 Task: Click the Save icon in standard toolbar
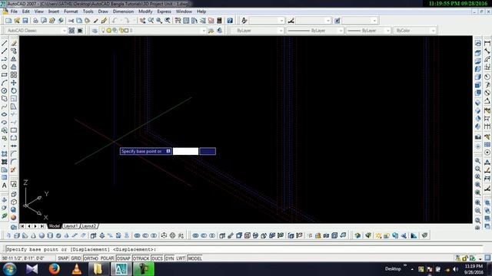pos(25,21)
